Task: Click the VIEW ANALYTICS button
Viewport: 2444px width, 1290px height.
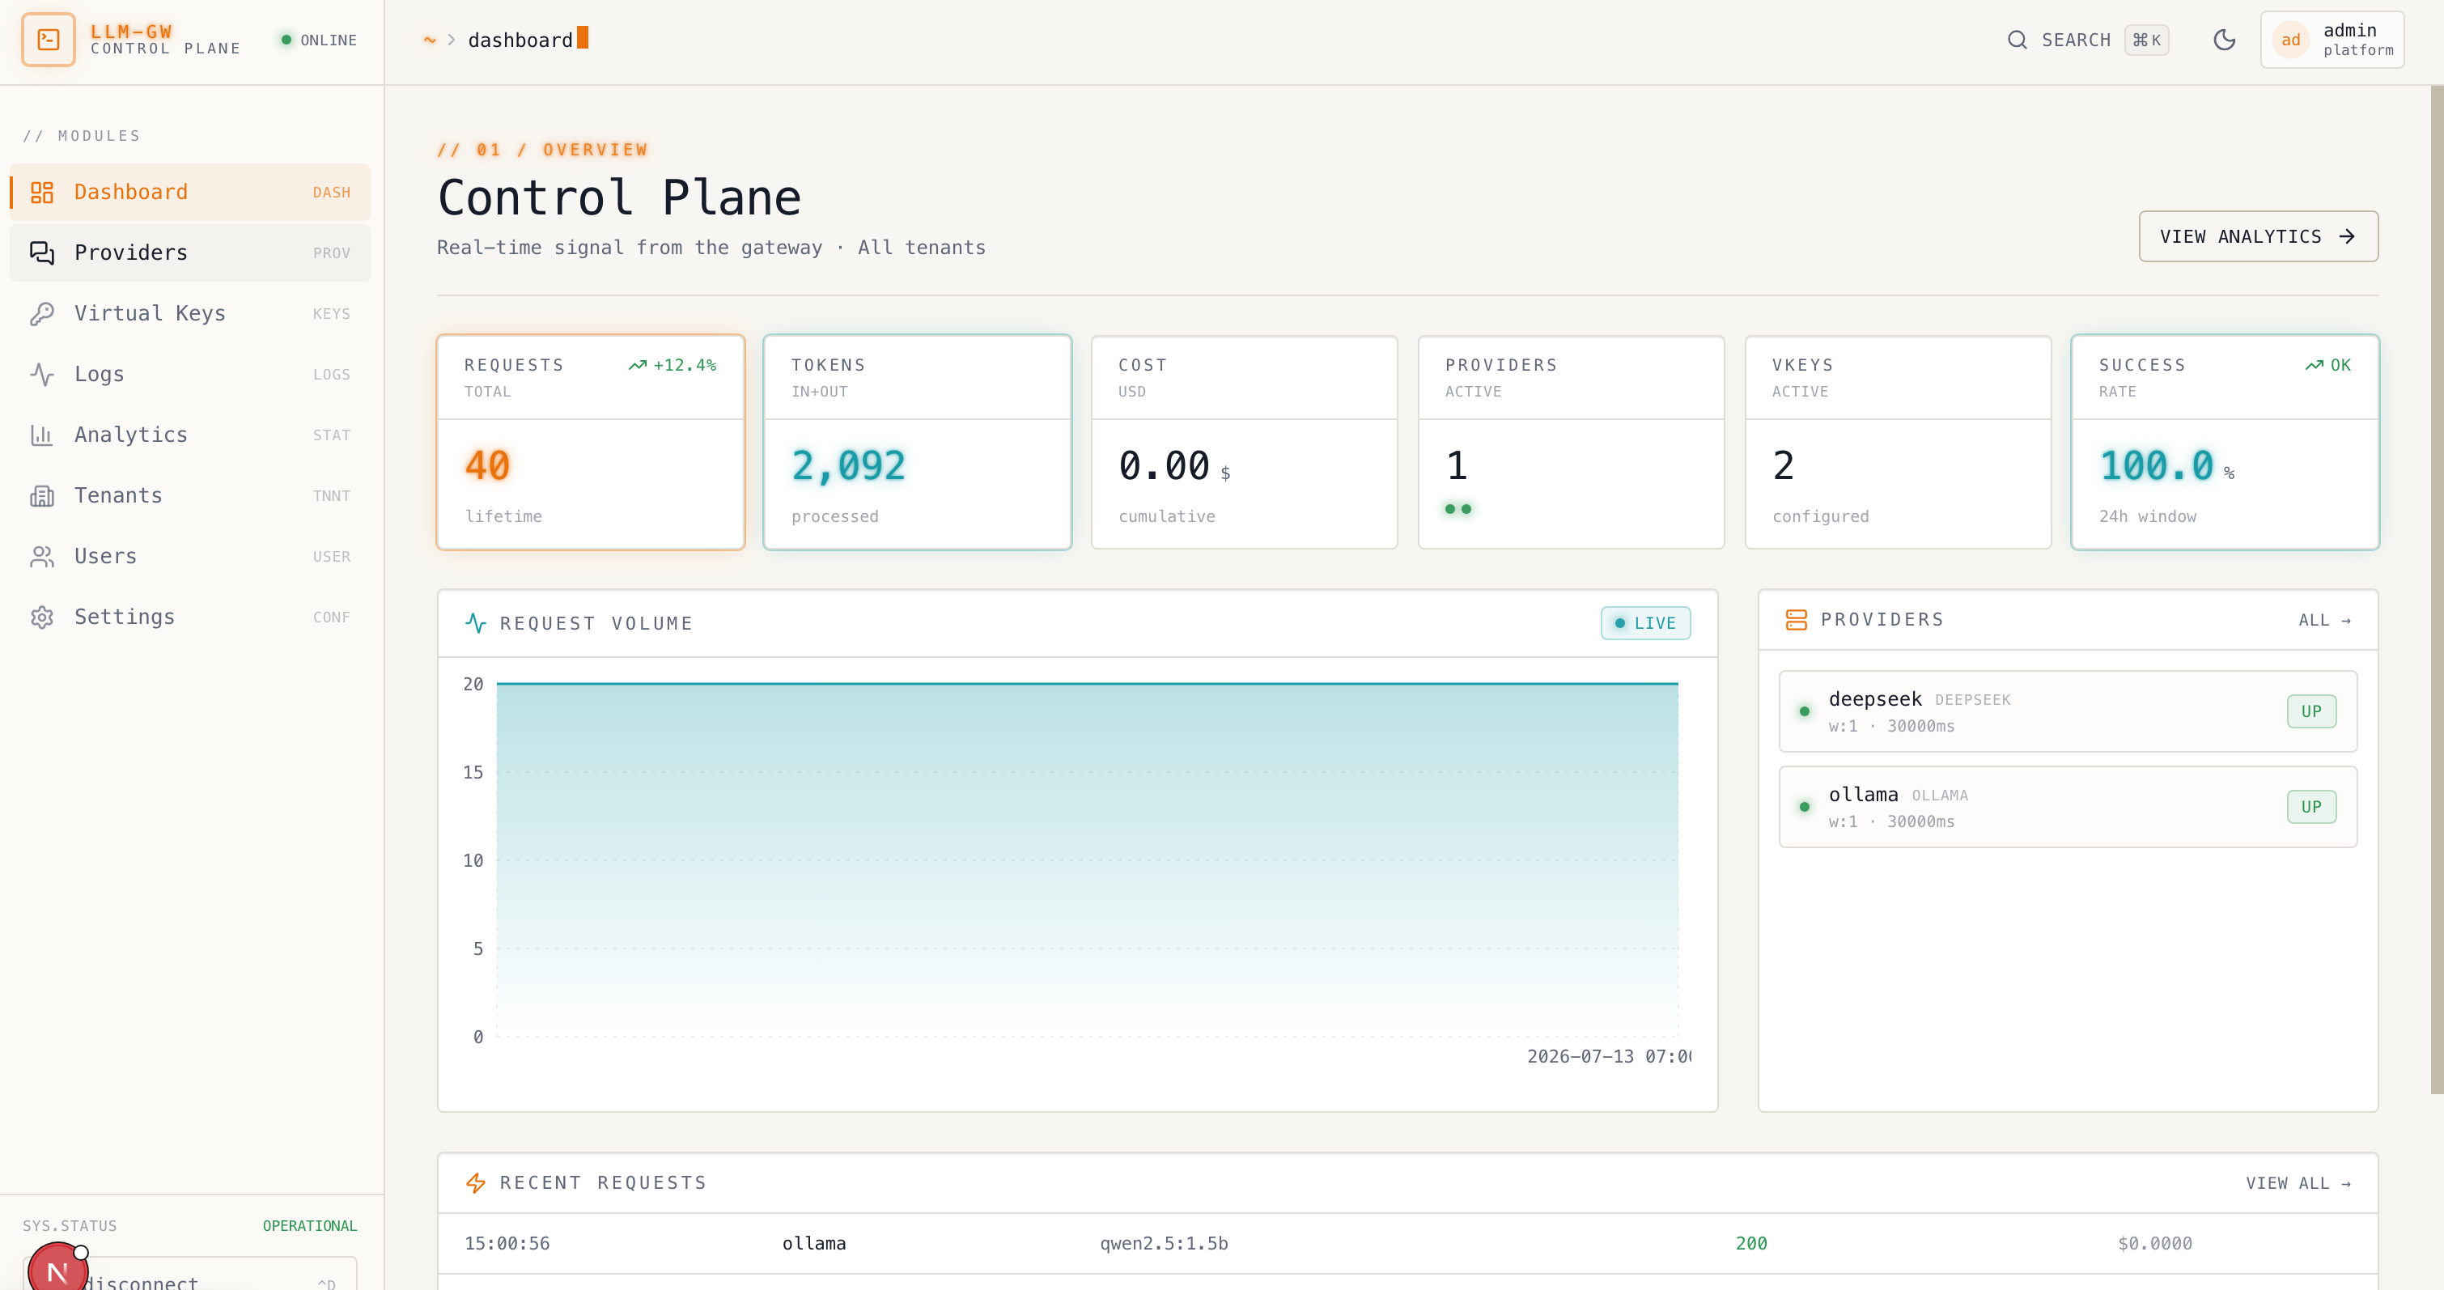Action: click(2258, 236)
